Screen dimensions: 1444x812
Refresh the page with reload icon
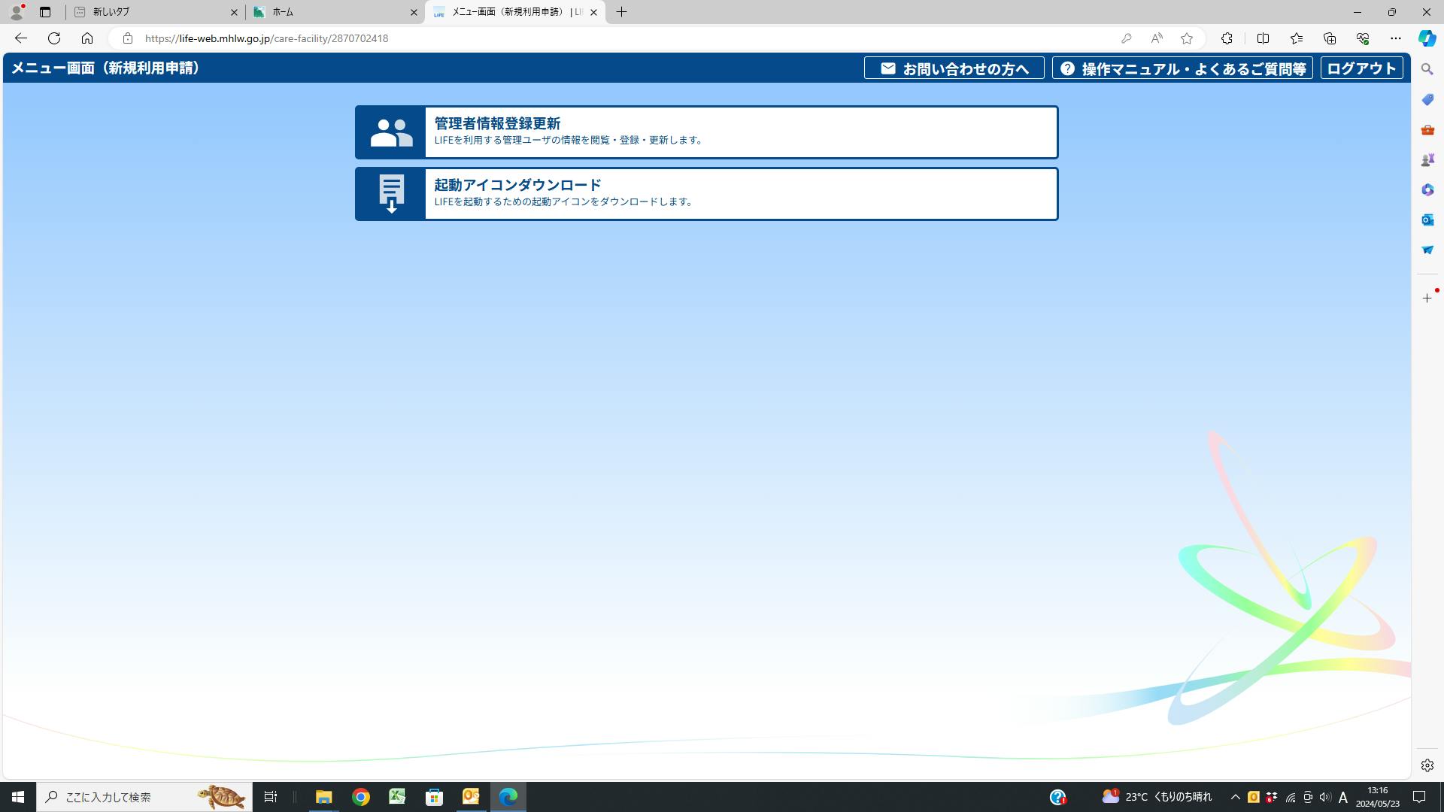[54, 38]
